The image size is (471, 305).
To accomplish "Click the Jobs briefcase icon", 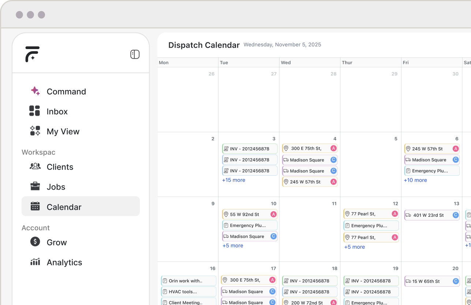I will (35, 186).
